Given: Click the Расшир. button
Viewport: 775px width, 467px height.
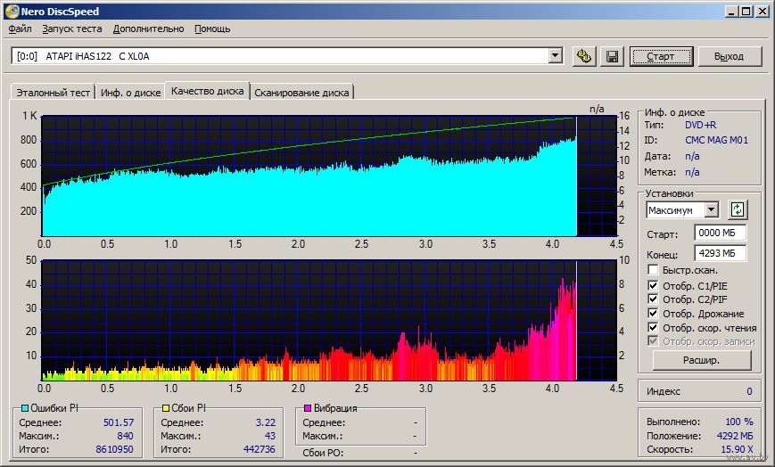Looking at the screenshot, I should click(701, 360).
